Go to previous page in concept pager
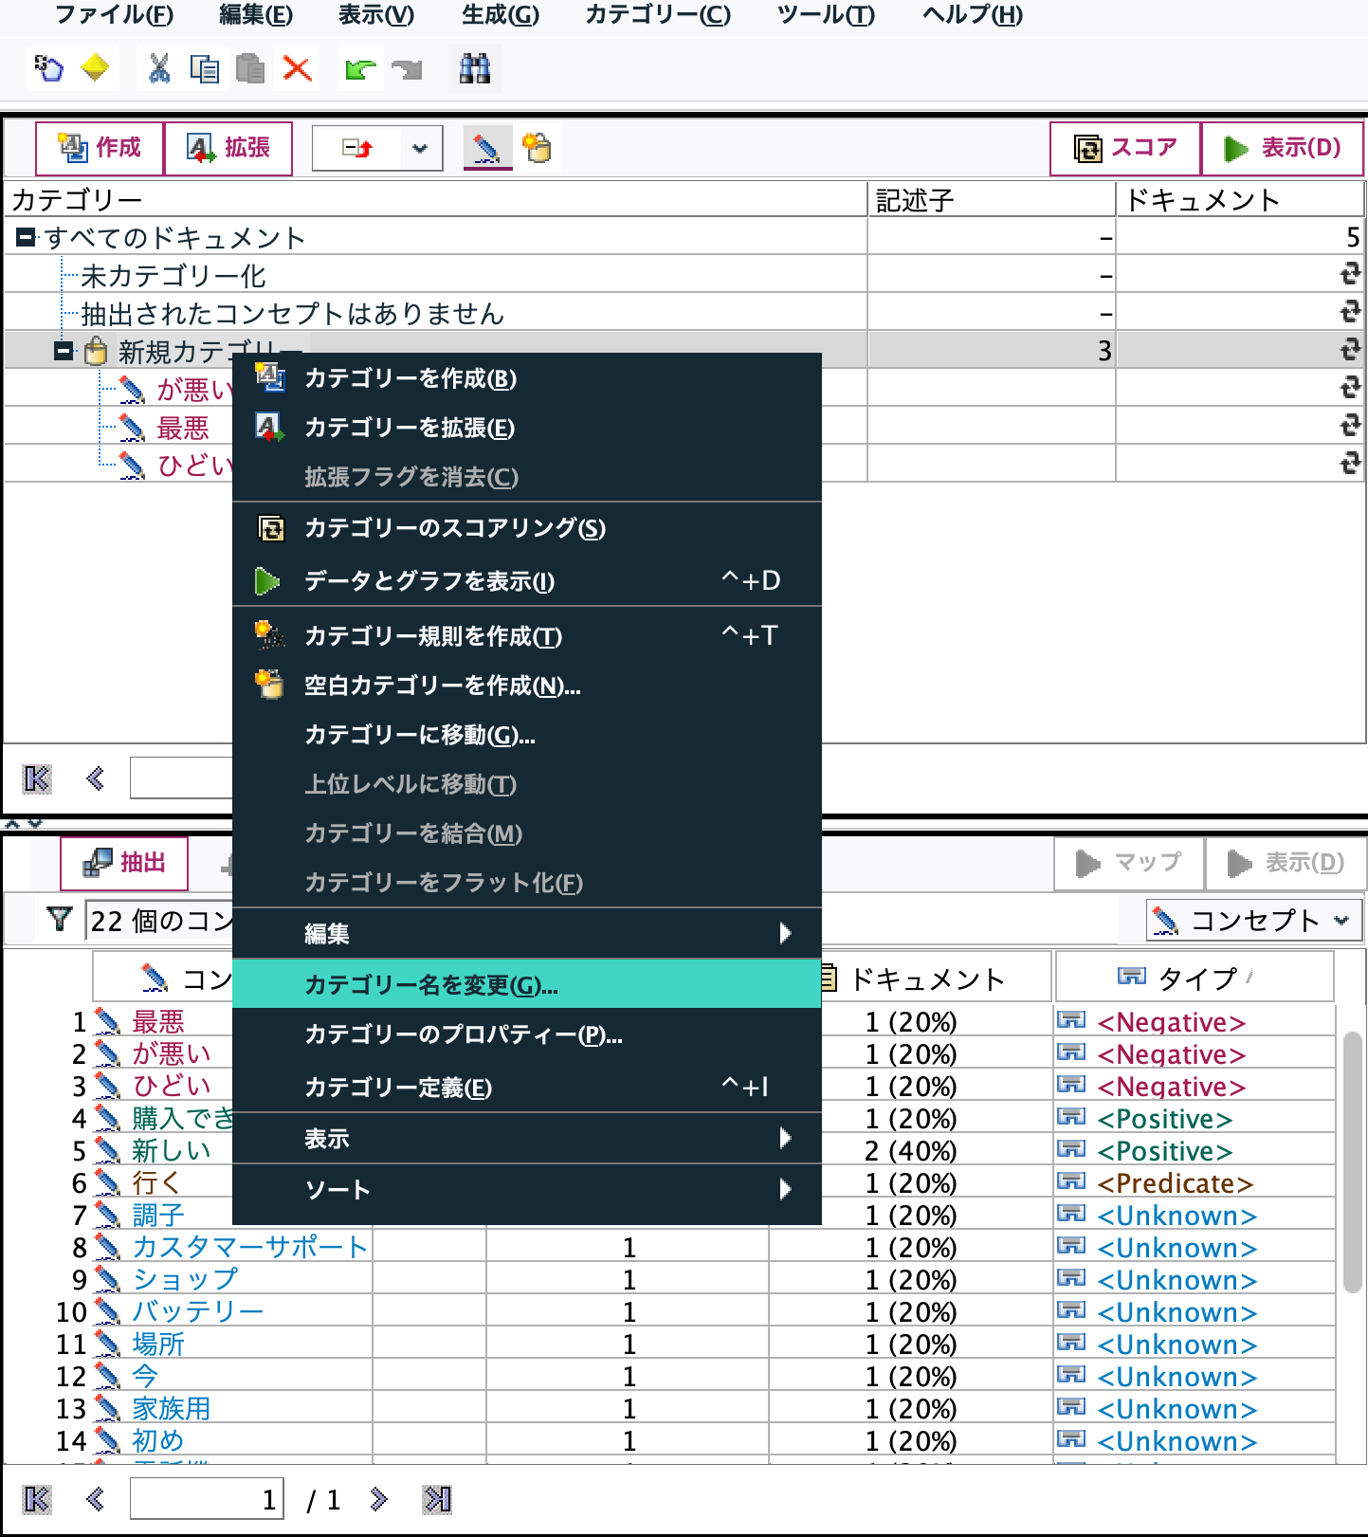1368x1537 pixels. coord(95,1499)
